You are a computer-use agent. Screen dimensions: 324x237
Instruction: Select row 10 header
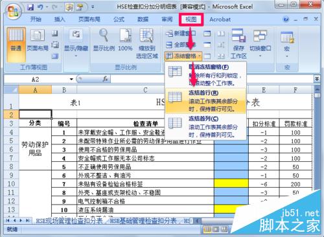11,183
